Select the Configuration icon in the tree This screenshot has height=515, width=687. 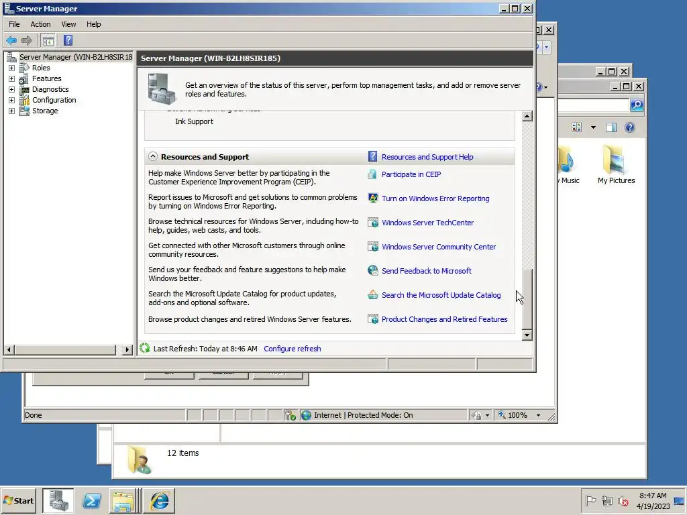click(x=24, y=101)
